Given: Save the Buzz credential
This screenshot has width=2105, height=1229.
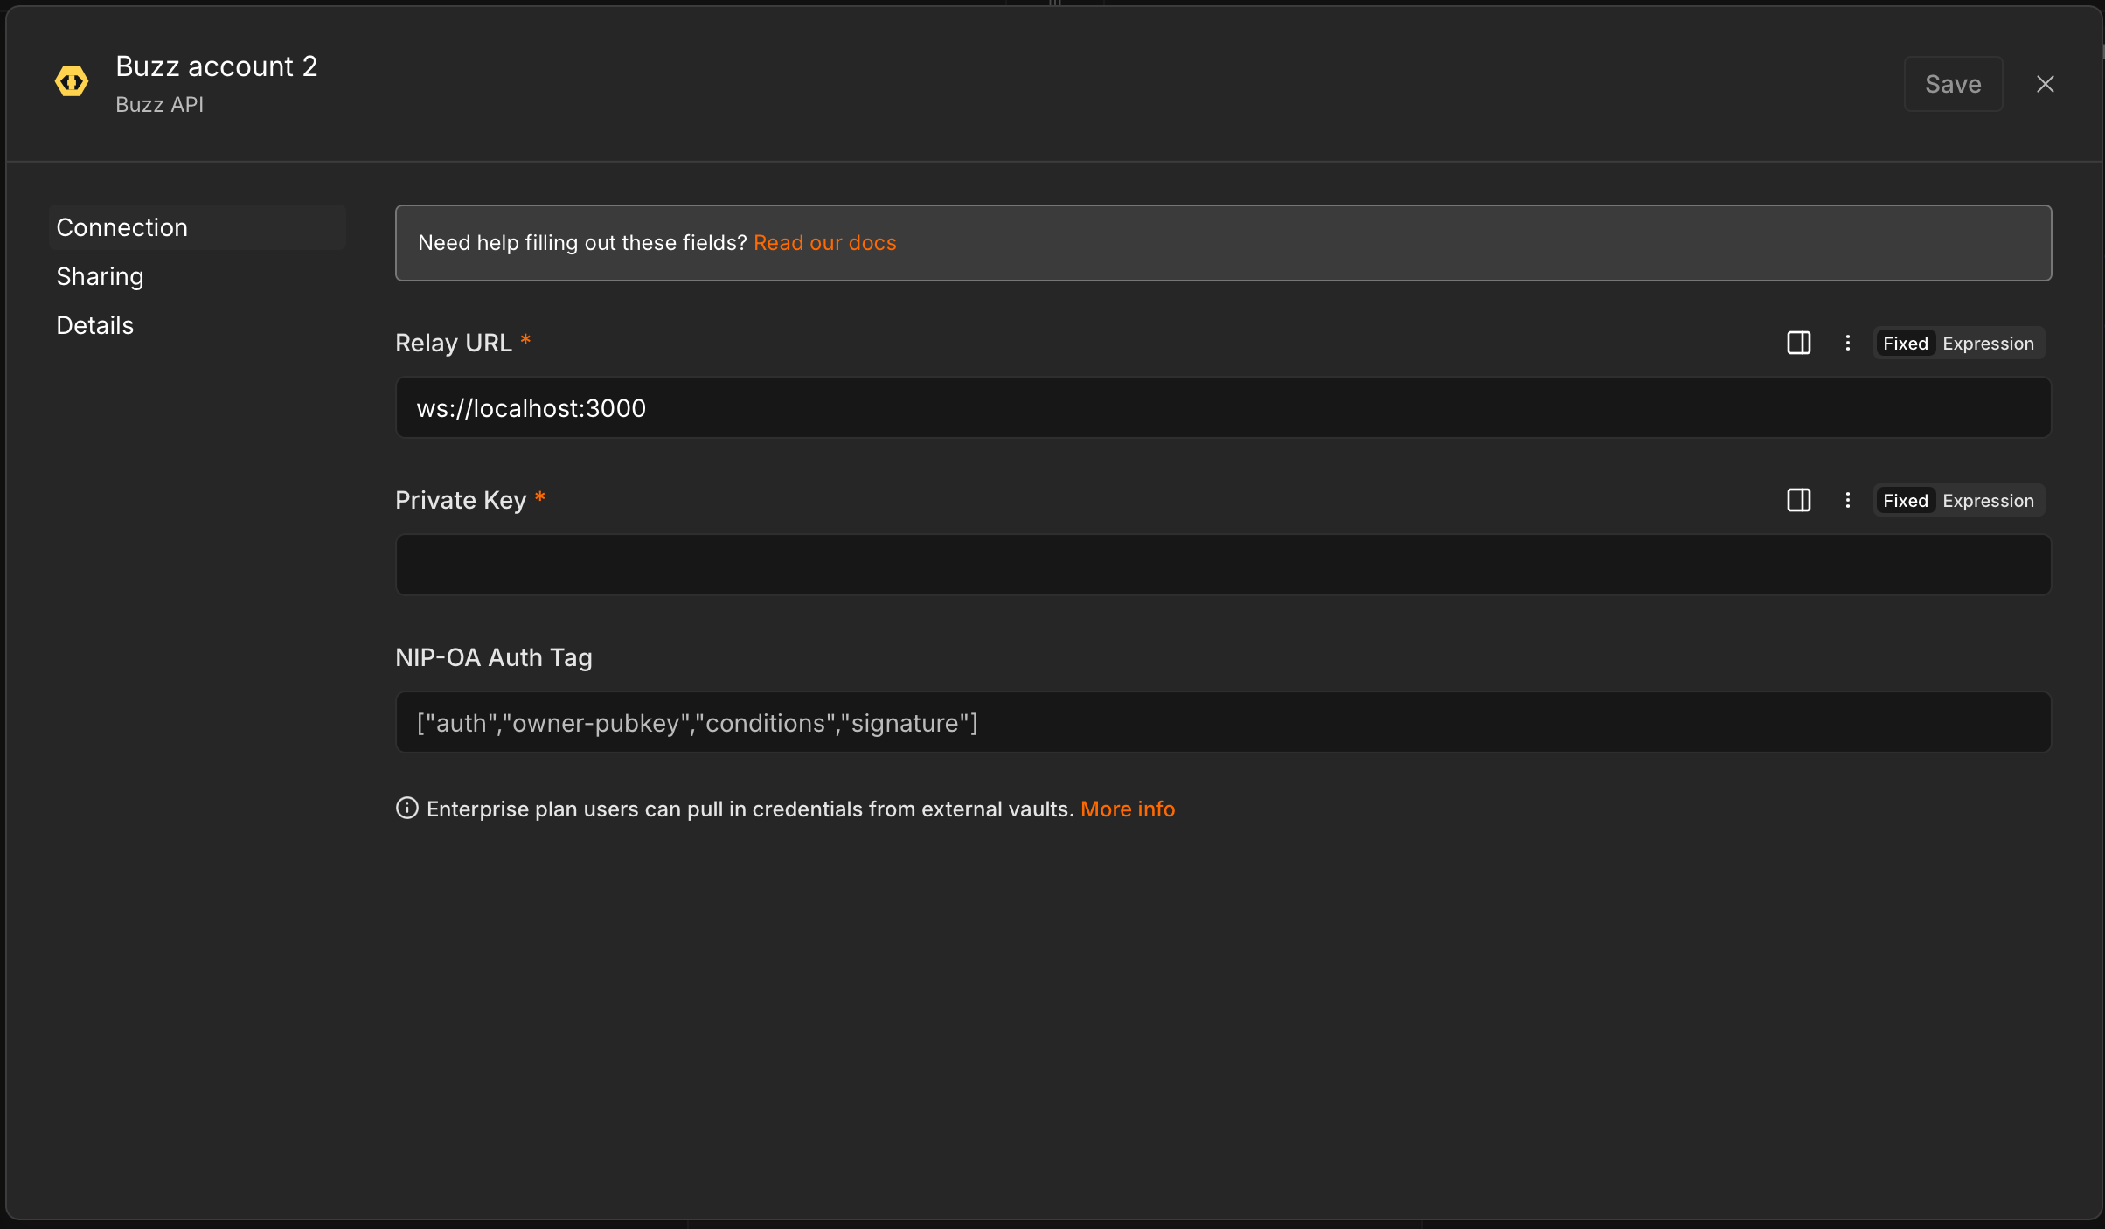Looking at the screenshot, I should point(1953,84).
